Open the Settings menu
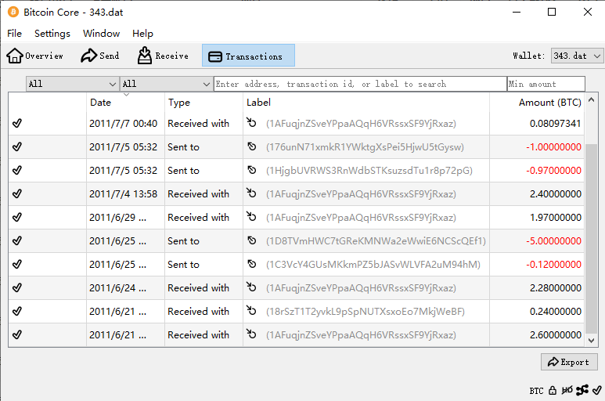This screenshot has height=401, width=605. pos(52,34)
